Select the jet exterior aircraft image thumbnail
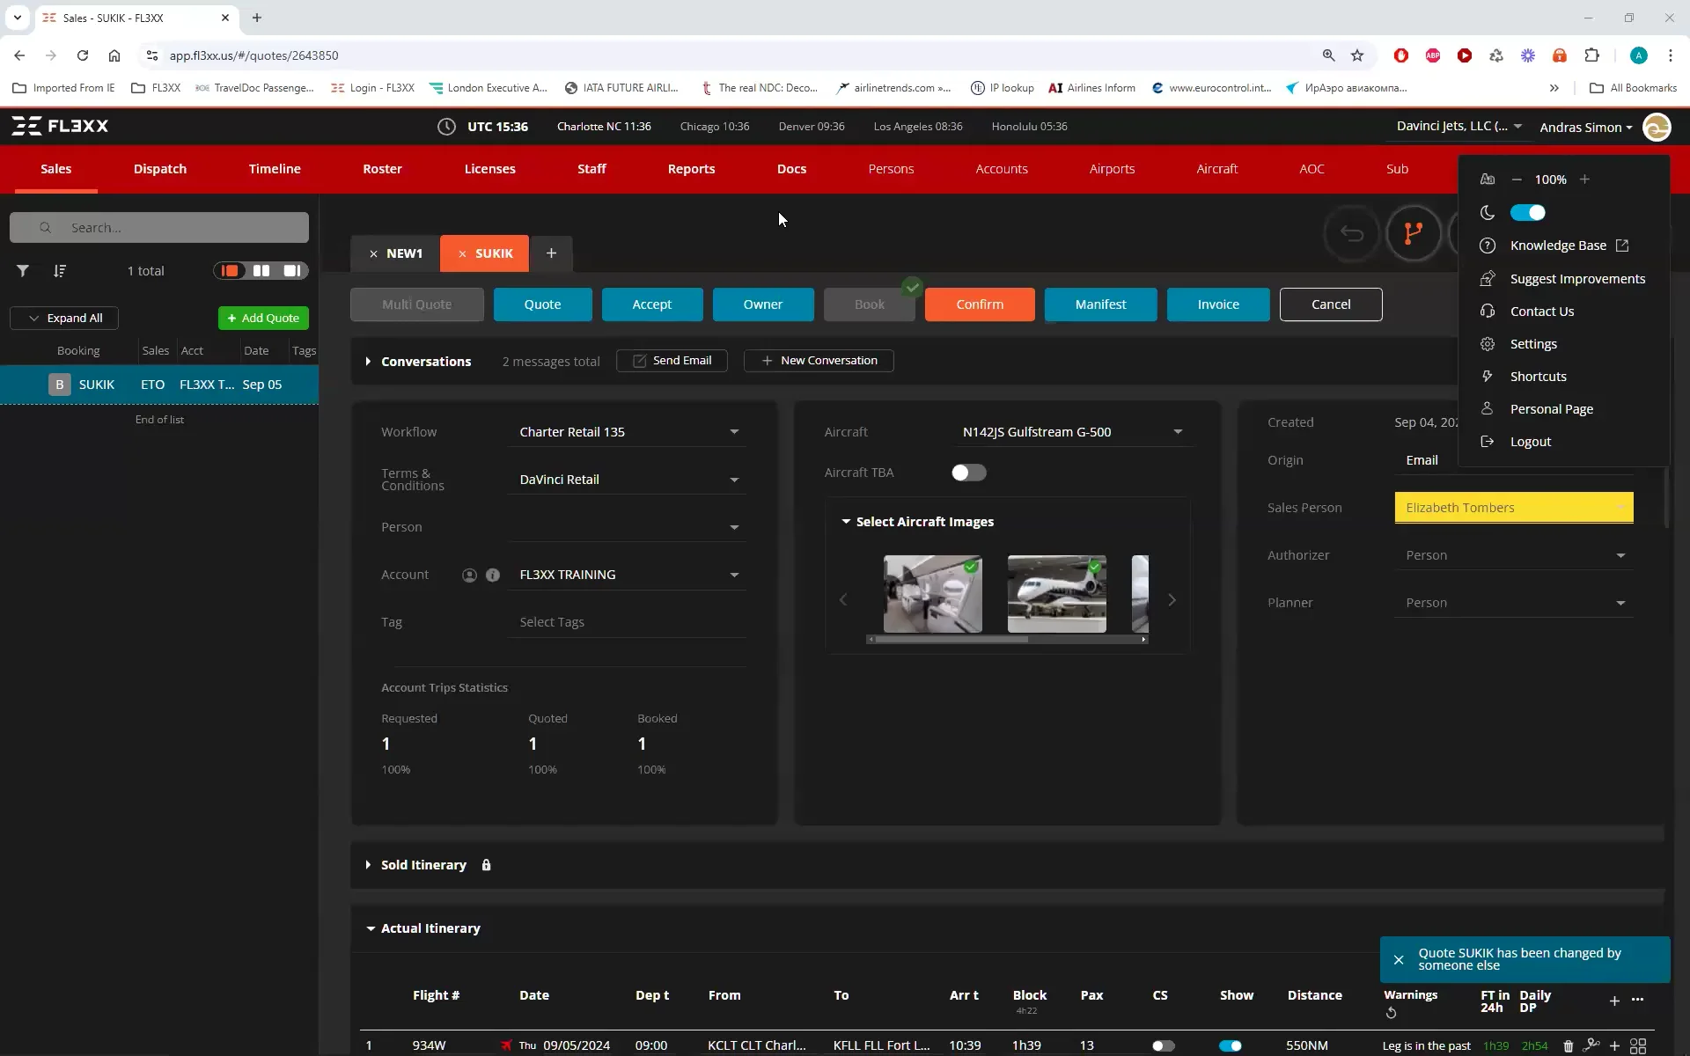 (x=1056, y=594)
